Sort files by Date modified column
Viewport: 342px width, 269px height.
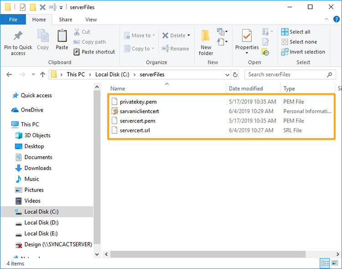coord(246,88)
